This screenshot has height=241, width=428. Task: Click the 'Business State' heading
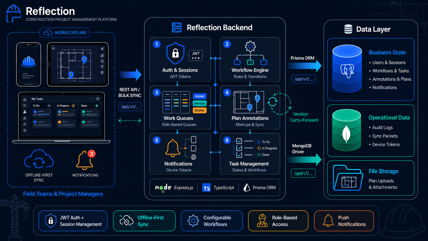coord(387,53)
